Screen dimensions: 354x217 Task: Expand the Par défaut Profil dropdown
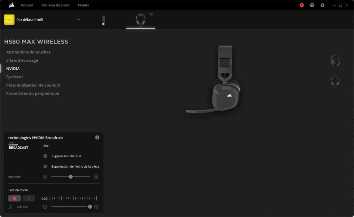pos(78,20)
